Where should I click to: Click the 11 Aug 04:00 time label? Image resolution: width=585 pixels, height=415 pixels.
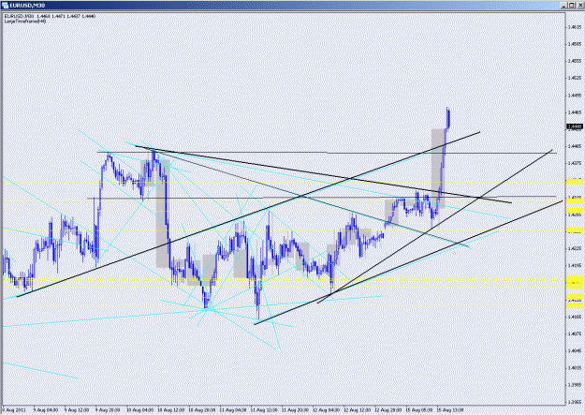(x=232, y=409)
